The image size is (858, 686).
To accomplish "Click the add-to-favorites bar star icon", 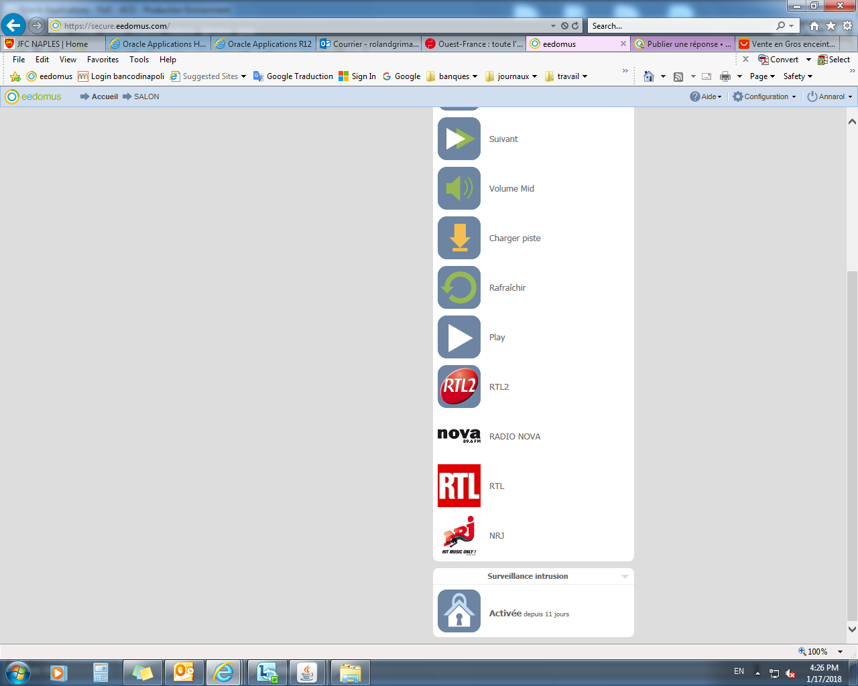I will point(15,76).
